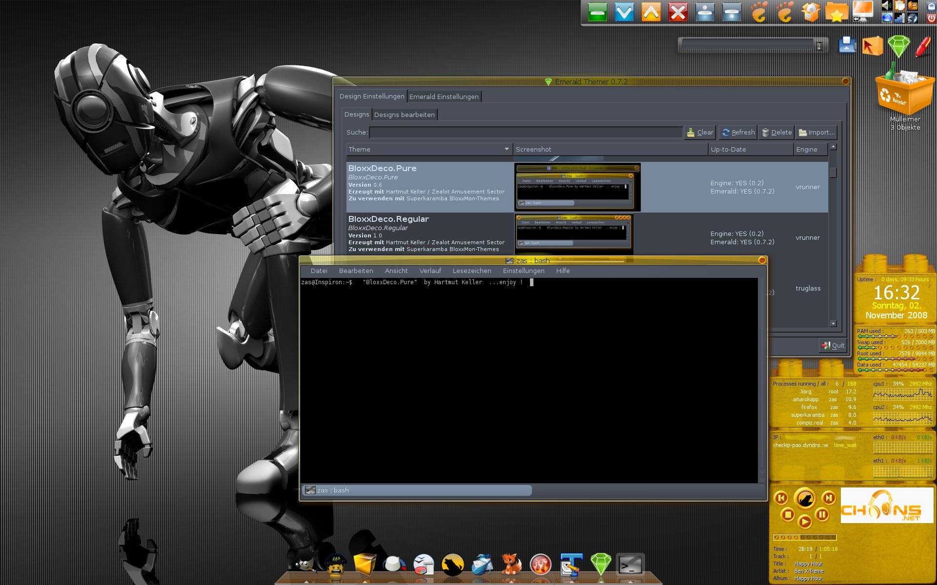Click theme list scrollbar up arrow
Screen dimensions: 937x585
point(833,147)
